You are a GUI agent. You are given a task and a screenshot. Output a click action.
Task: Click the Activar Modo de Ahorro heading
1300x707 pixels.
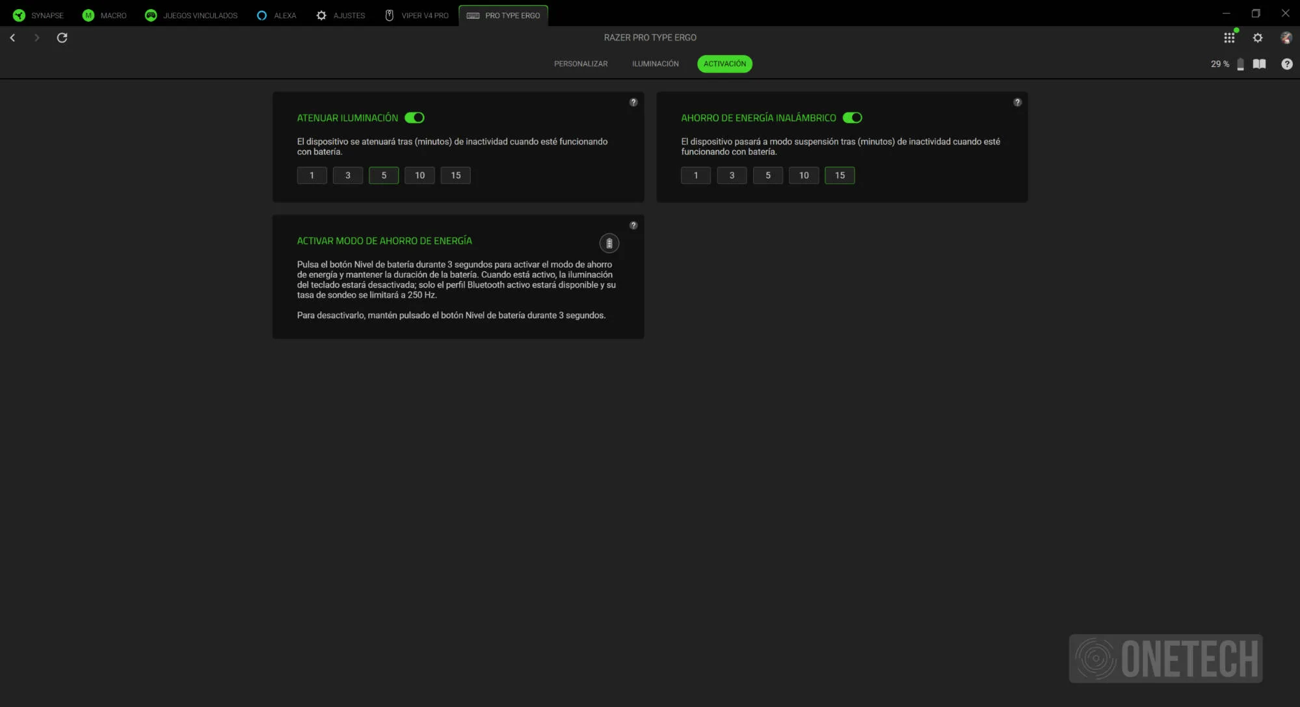[x=384, y=241]
